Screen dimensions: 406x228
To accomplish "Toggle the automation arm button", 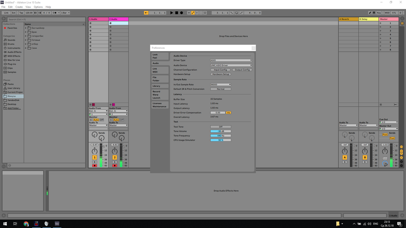I will coord(193,13).
